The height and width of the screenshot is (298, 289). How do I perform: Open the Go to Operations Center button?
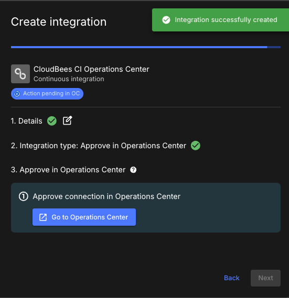click(84, 217)
